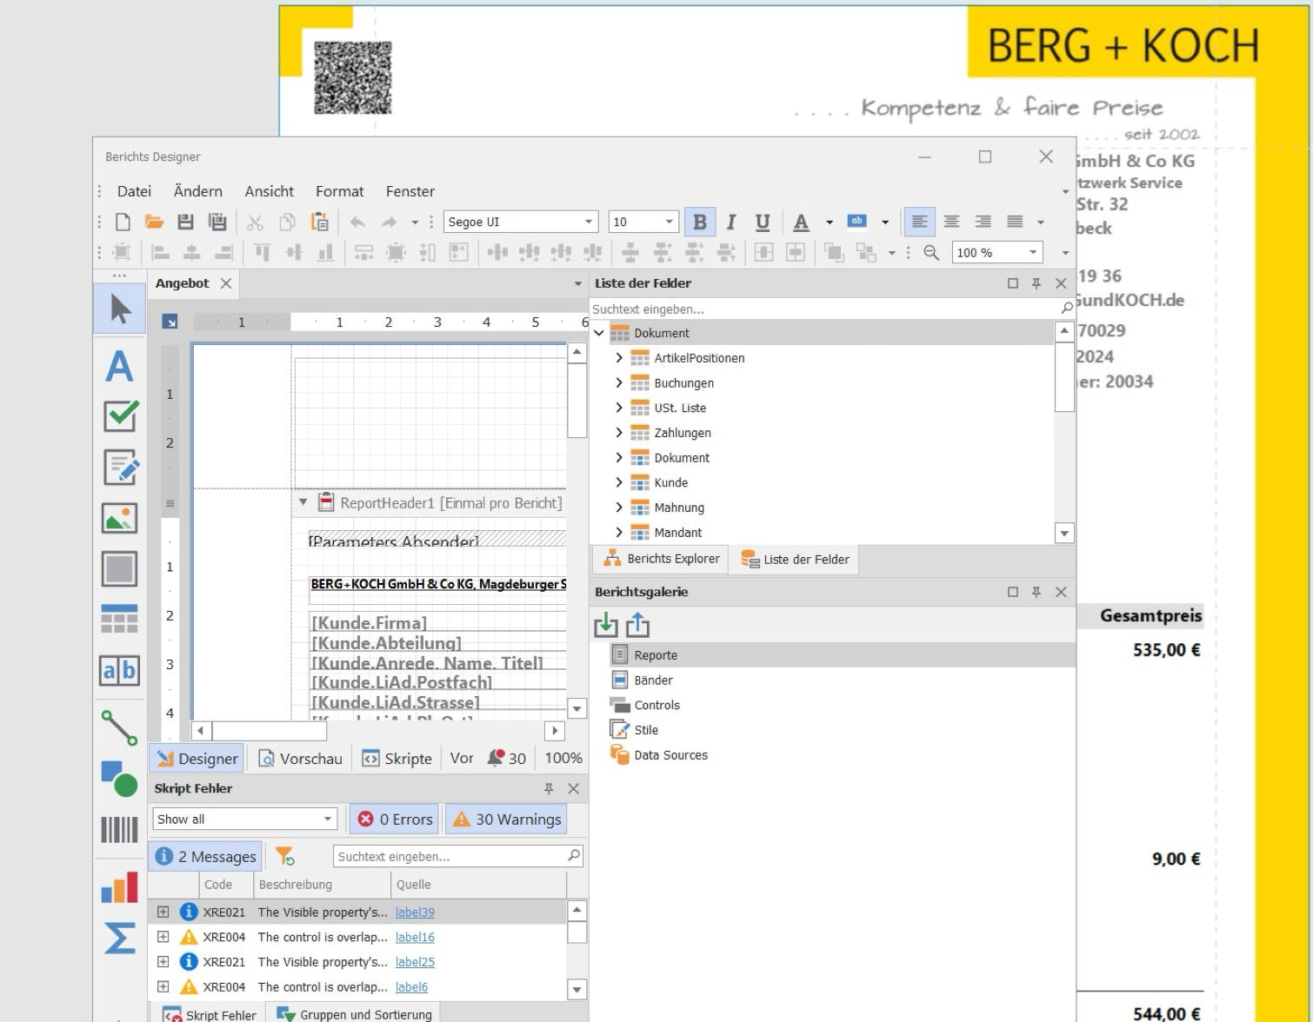Switch to the Vorschau tab
Image resolution: width=1313 pixels, height=1022 pixels.
(x=300, y=758)
